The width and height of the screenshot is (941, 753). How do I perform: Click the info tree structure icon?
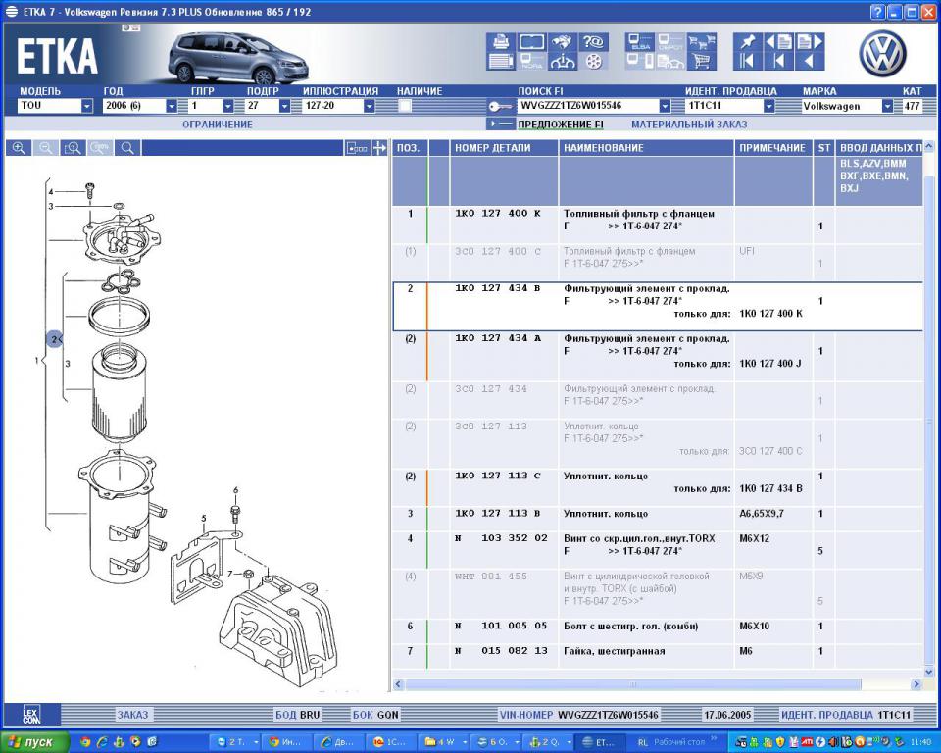563,61
